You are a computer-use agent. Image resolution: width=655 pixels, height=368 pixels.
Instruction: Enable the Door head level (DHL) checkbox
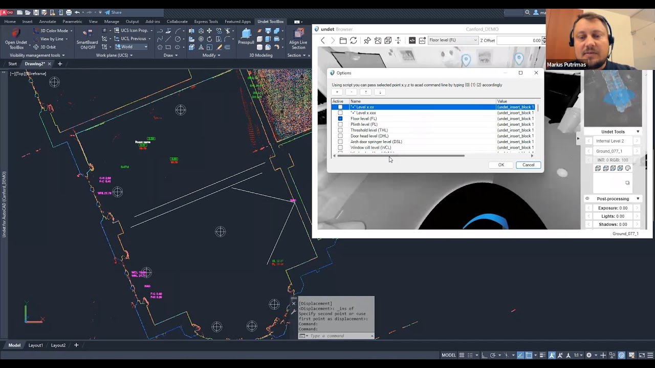point(340,136)
